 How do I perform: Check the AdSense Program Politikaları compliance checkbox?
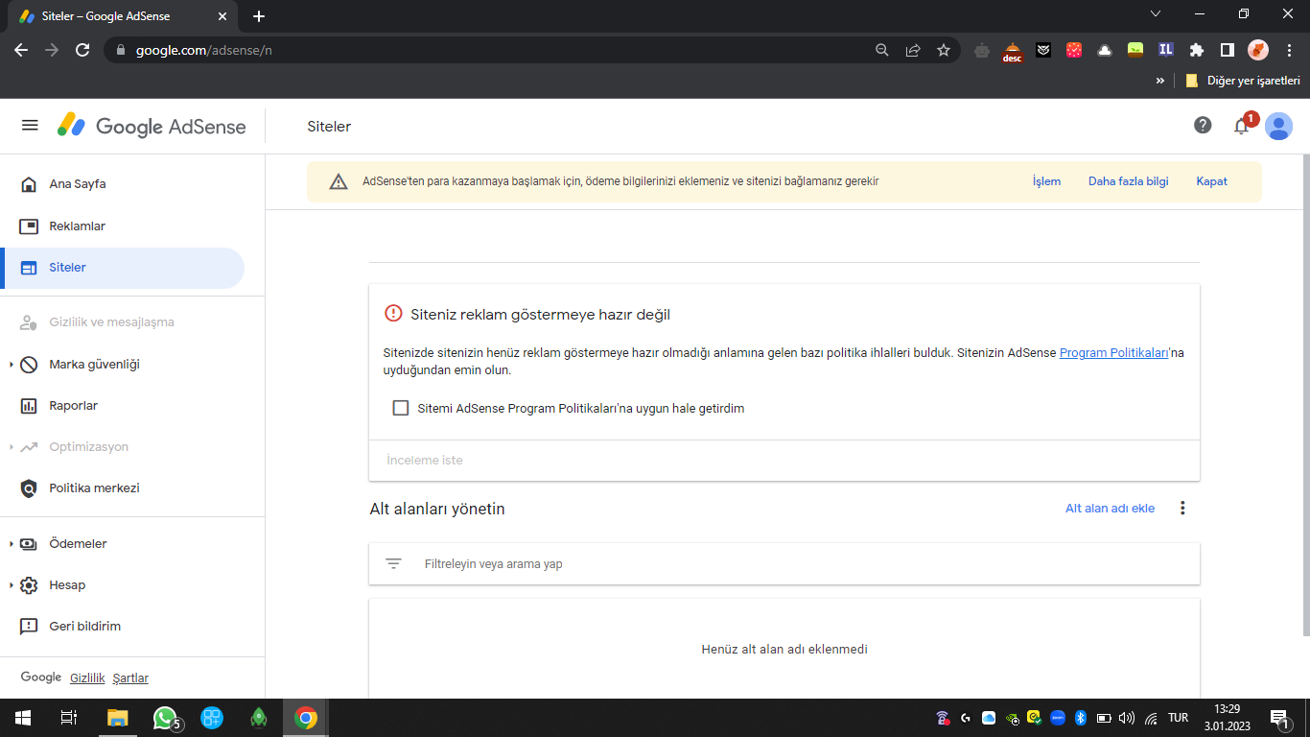point(401,408)
